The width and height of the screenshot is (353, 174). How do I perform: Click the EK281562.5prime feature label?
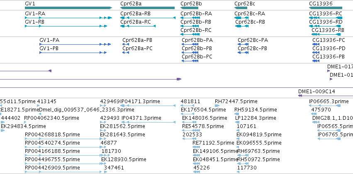122,126
